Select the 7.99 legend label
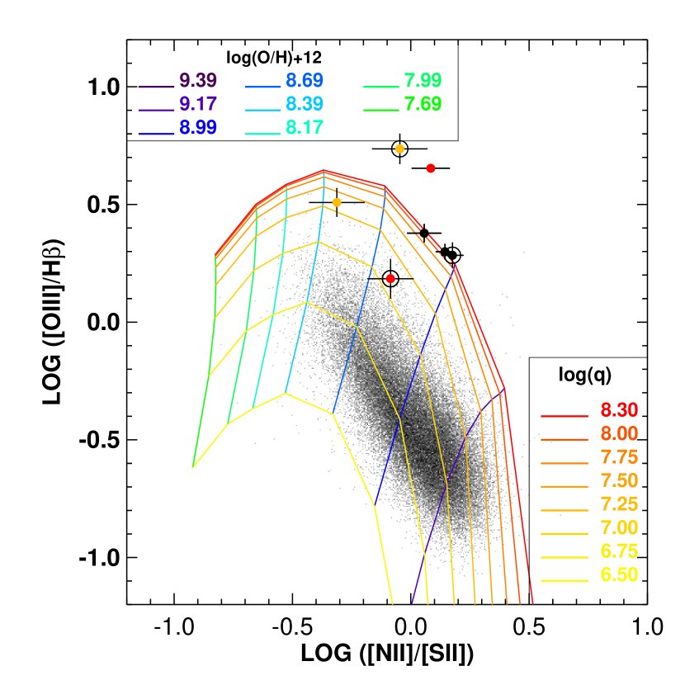 click(x=423, y=80)
